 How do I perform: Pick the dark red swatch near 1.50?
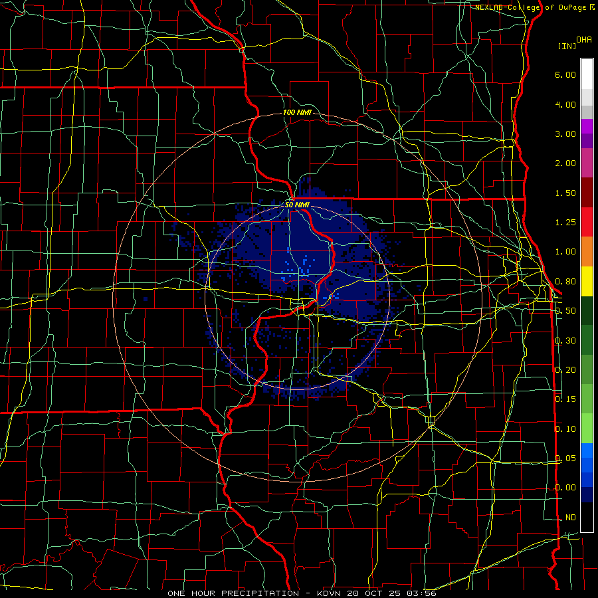coord(587,193)
